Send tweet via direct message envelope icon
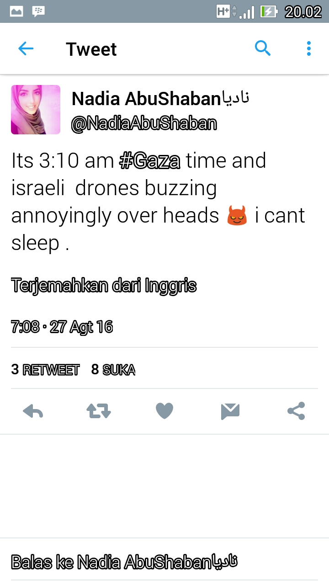 (230, 411)
